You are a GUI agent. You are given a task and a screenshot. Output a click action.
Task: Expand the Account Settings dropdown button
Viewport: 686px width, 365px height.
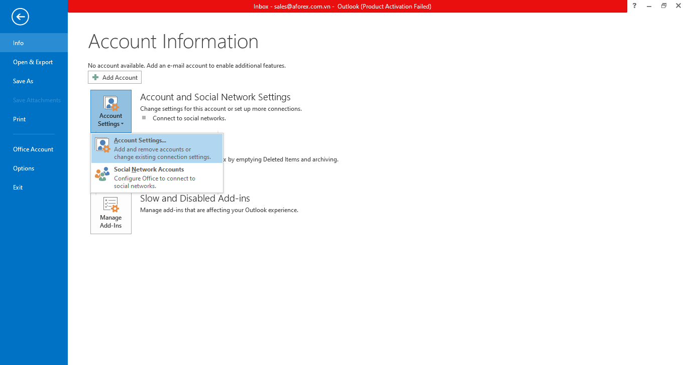point(111,111)
